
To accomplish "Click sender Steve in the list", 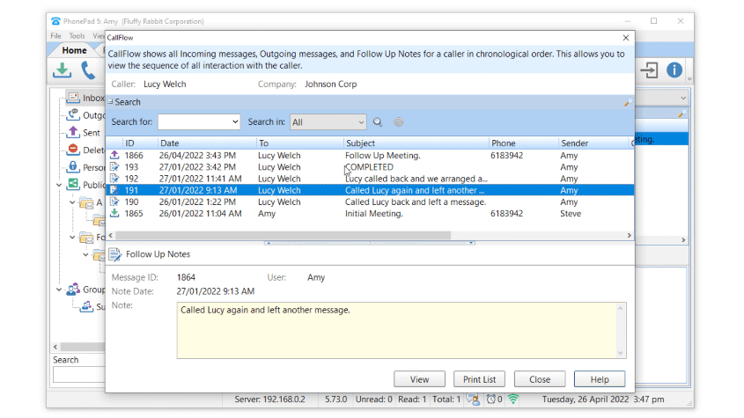I will click(571, 214).
